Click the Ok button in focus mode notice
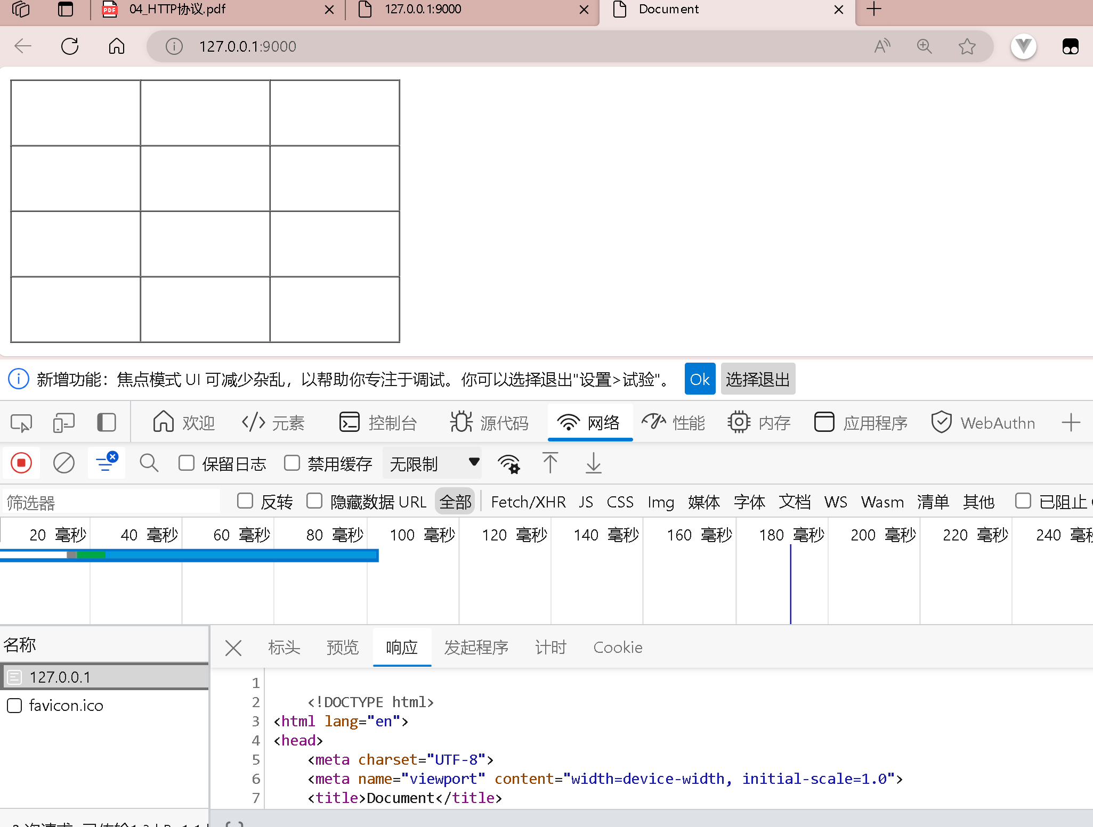Viewport: 1093px width, 827px height. [x=700, y=379]
